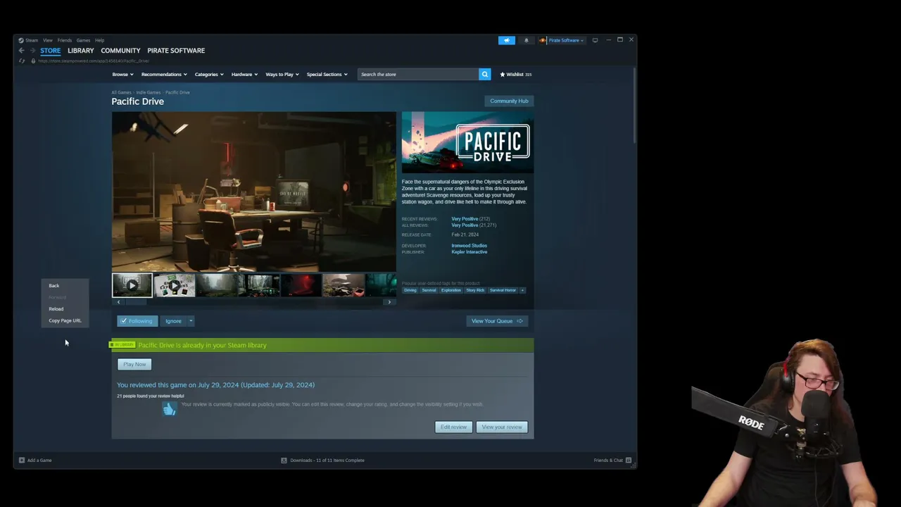Expand the Ways to Play dropdown
Viewport: 901px width, 507px height.
(x=282, y=74)
